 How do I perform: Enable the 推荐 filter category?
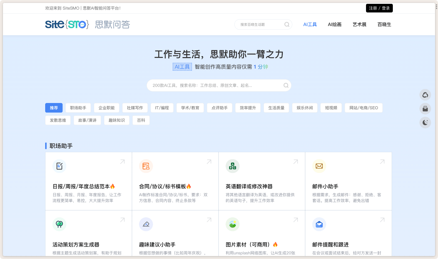(x=54, y=108)
